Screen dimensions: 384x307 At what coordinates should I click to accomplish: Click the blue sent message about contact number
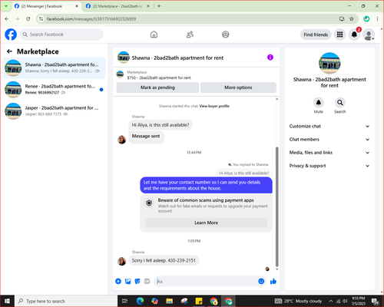[206, 185]
